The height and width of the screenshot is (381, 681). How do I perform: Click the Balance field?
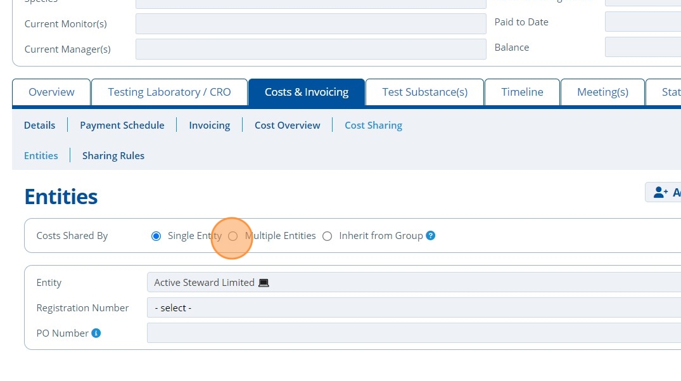click(x=643, y=47)
